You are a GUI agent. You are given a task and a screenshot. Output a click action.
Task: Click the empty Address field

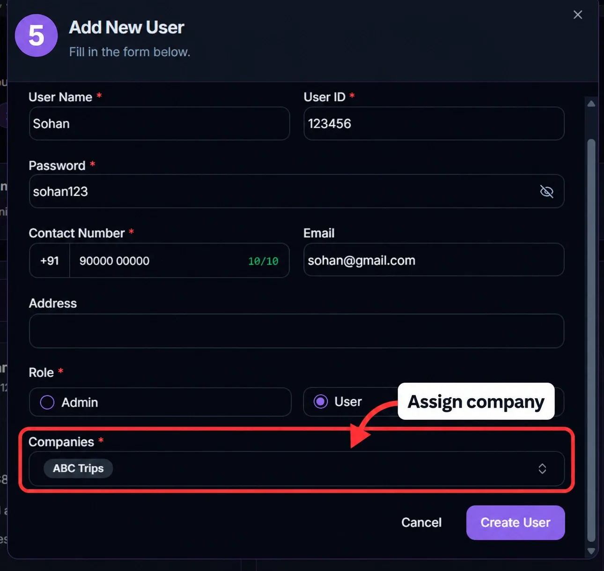296,331
